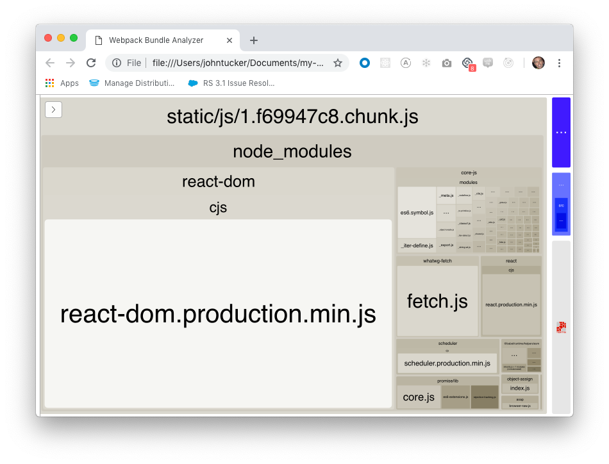
Task: Open the concentric circle extension icon
Action: (508, 63)
